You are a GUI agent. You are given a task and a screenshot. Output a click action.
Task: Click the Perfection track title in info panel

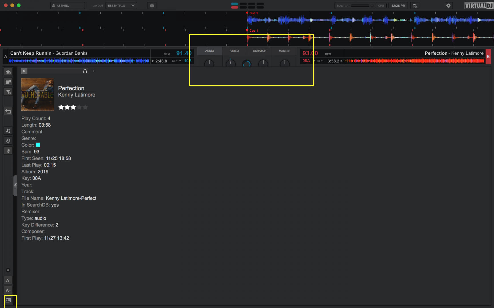pyautogui.click(x=71, y=88)
